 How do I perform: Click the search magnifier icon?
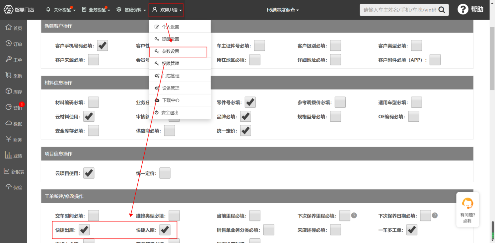[x=442, y=10]
